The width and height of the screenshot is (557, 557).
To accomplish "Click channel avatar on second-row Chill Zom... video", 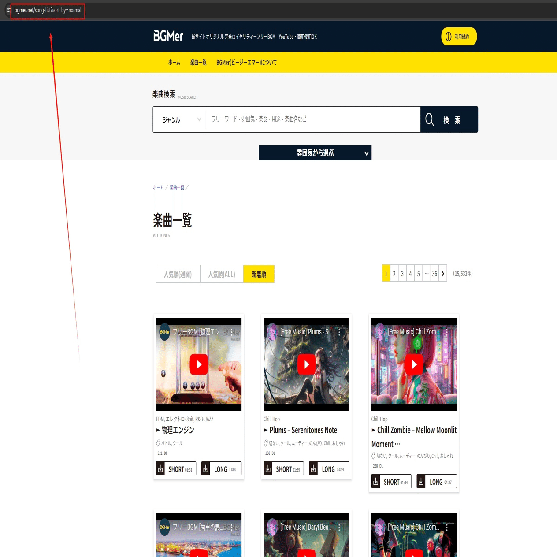I will [380, 527].
